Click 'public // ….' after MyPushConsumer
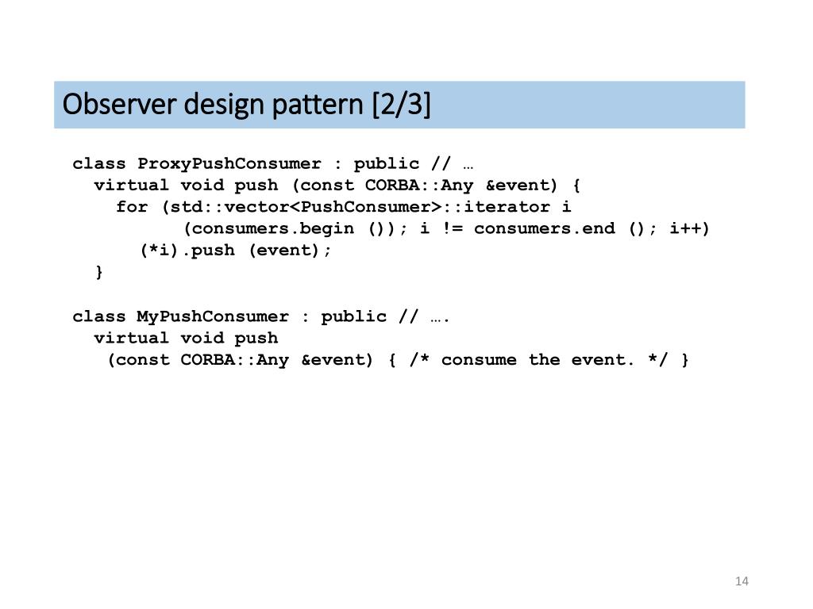 (x=385, y=316)
